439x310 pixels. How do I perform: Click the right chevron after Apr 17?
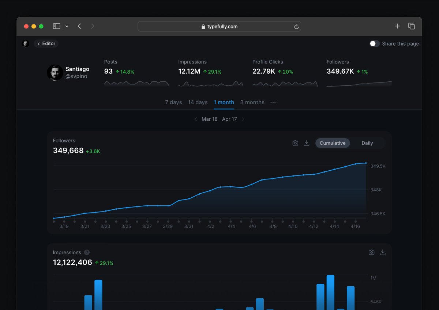[243, 119]
